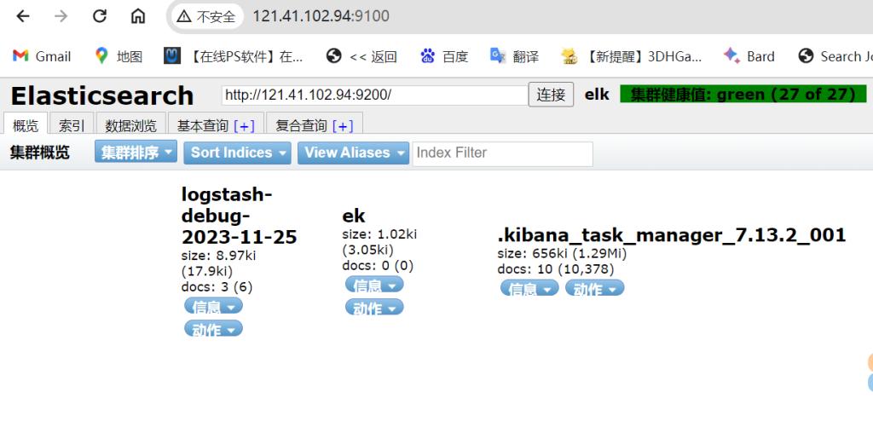Open the Search Jo... bookmark

pyautogui.click(x=835, y=56)
